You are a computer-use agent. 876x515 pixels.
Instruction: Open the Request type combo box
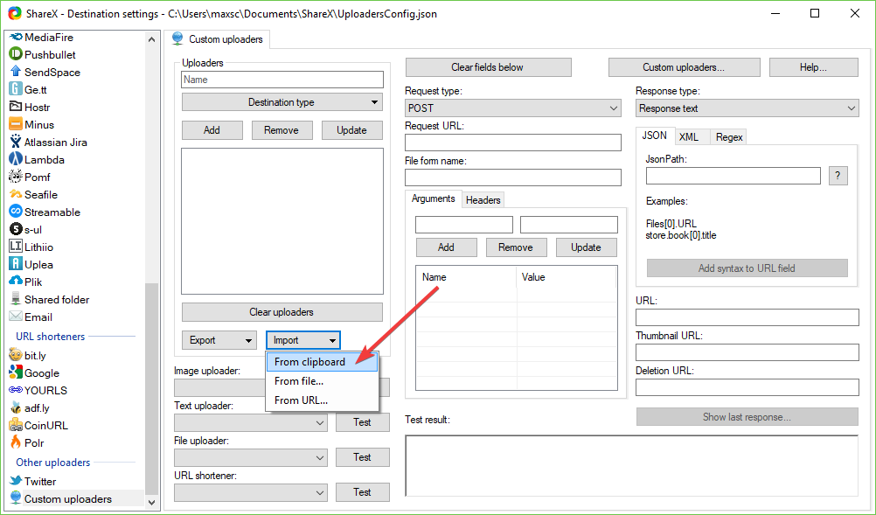click(512, 108)
